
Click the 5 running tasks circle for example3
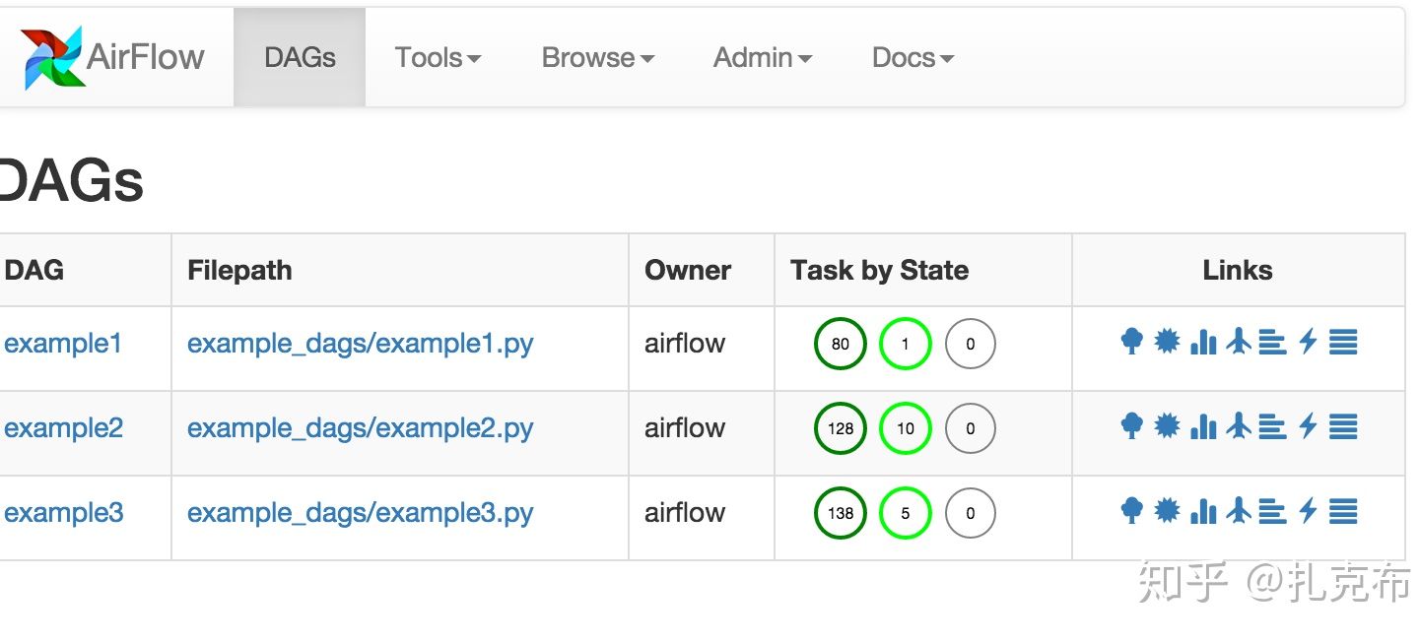point(905,513)
